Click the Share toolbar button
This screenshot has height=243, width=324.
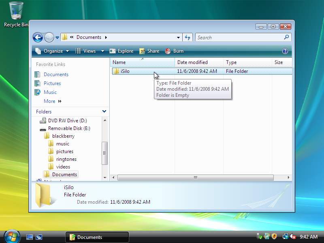149,51
